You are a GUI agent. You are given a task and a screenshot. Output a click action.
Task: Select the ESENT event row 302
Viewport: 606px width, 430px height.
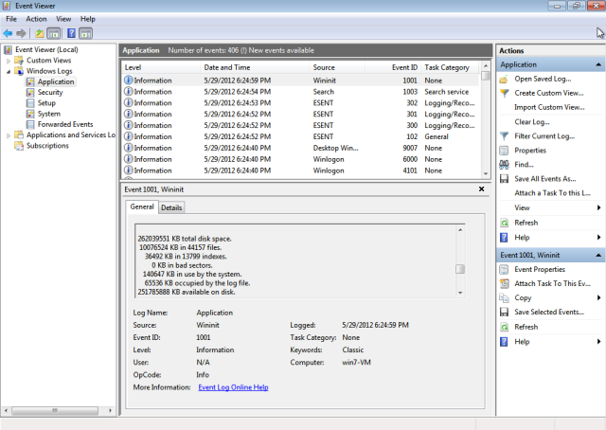301,103
